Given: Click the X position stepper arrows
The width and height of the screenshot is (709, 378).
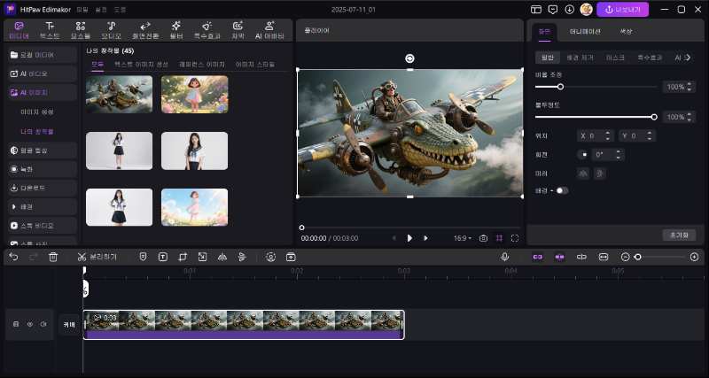Looking at the screenshot, I should [x=607, y=135].
